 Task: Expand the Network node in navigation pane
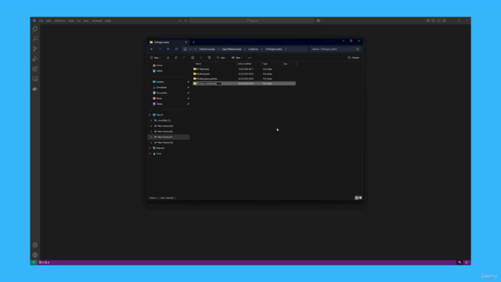150,148
